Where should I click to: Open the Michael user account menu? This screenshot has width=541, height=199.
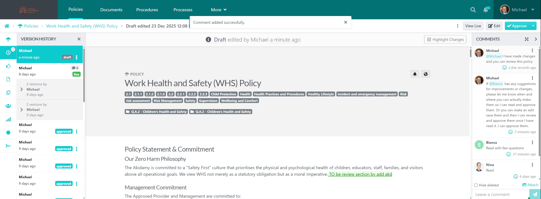(x=517, y=10)
